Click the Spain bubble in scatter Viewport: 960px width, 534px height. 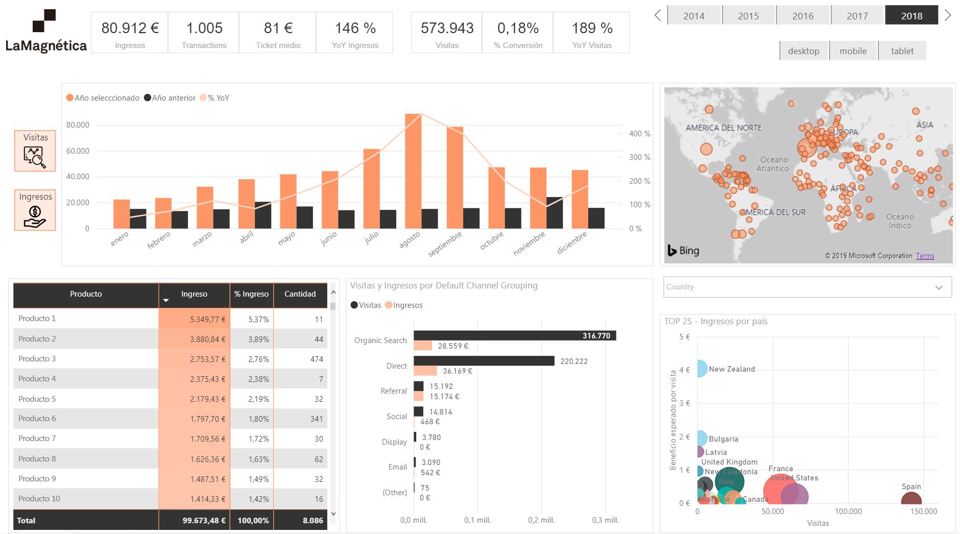[x=911, y=498]
